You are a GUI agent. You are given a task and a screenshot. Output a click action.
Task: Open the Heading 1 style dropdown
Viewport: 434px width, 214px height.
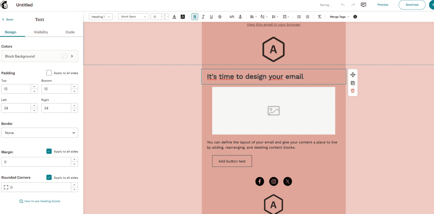[x=101, y=17]
